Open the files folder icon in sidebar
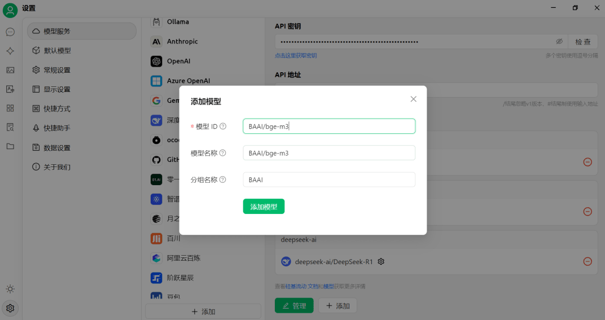This screenshot has height=320, width=605. (10, 146)
